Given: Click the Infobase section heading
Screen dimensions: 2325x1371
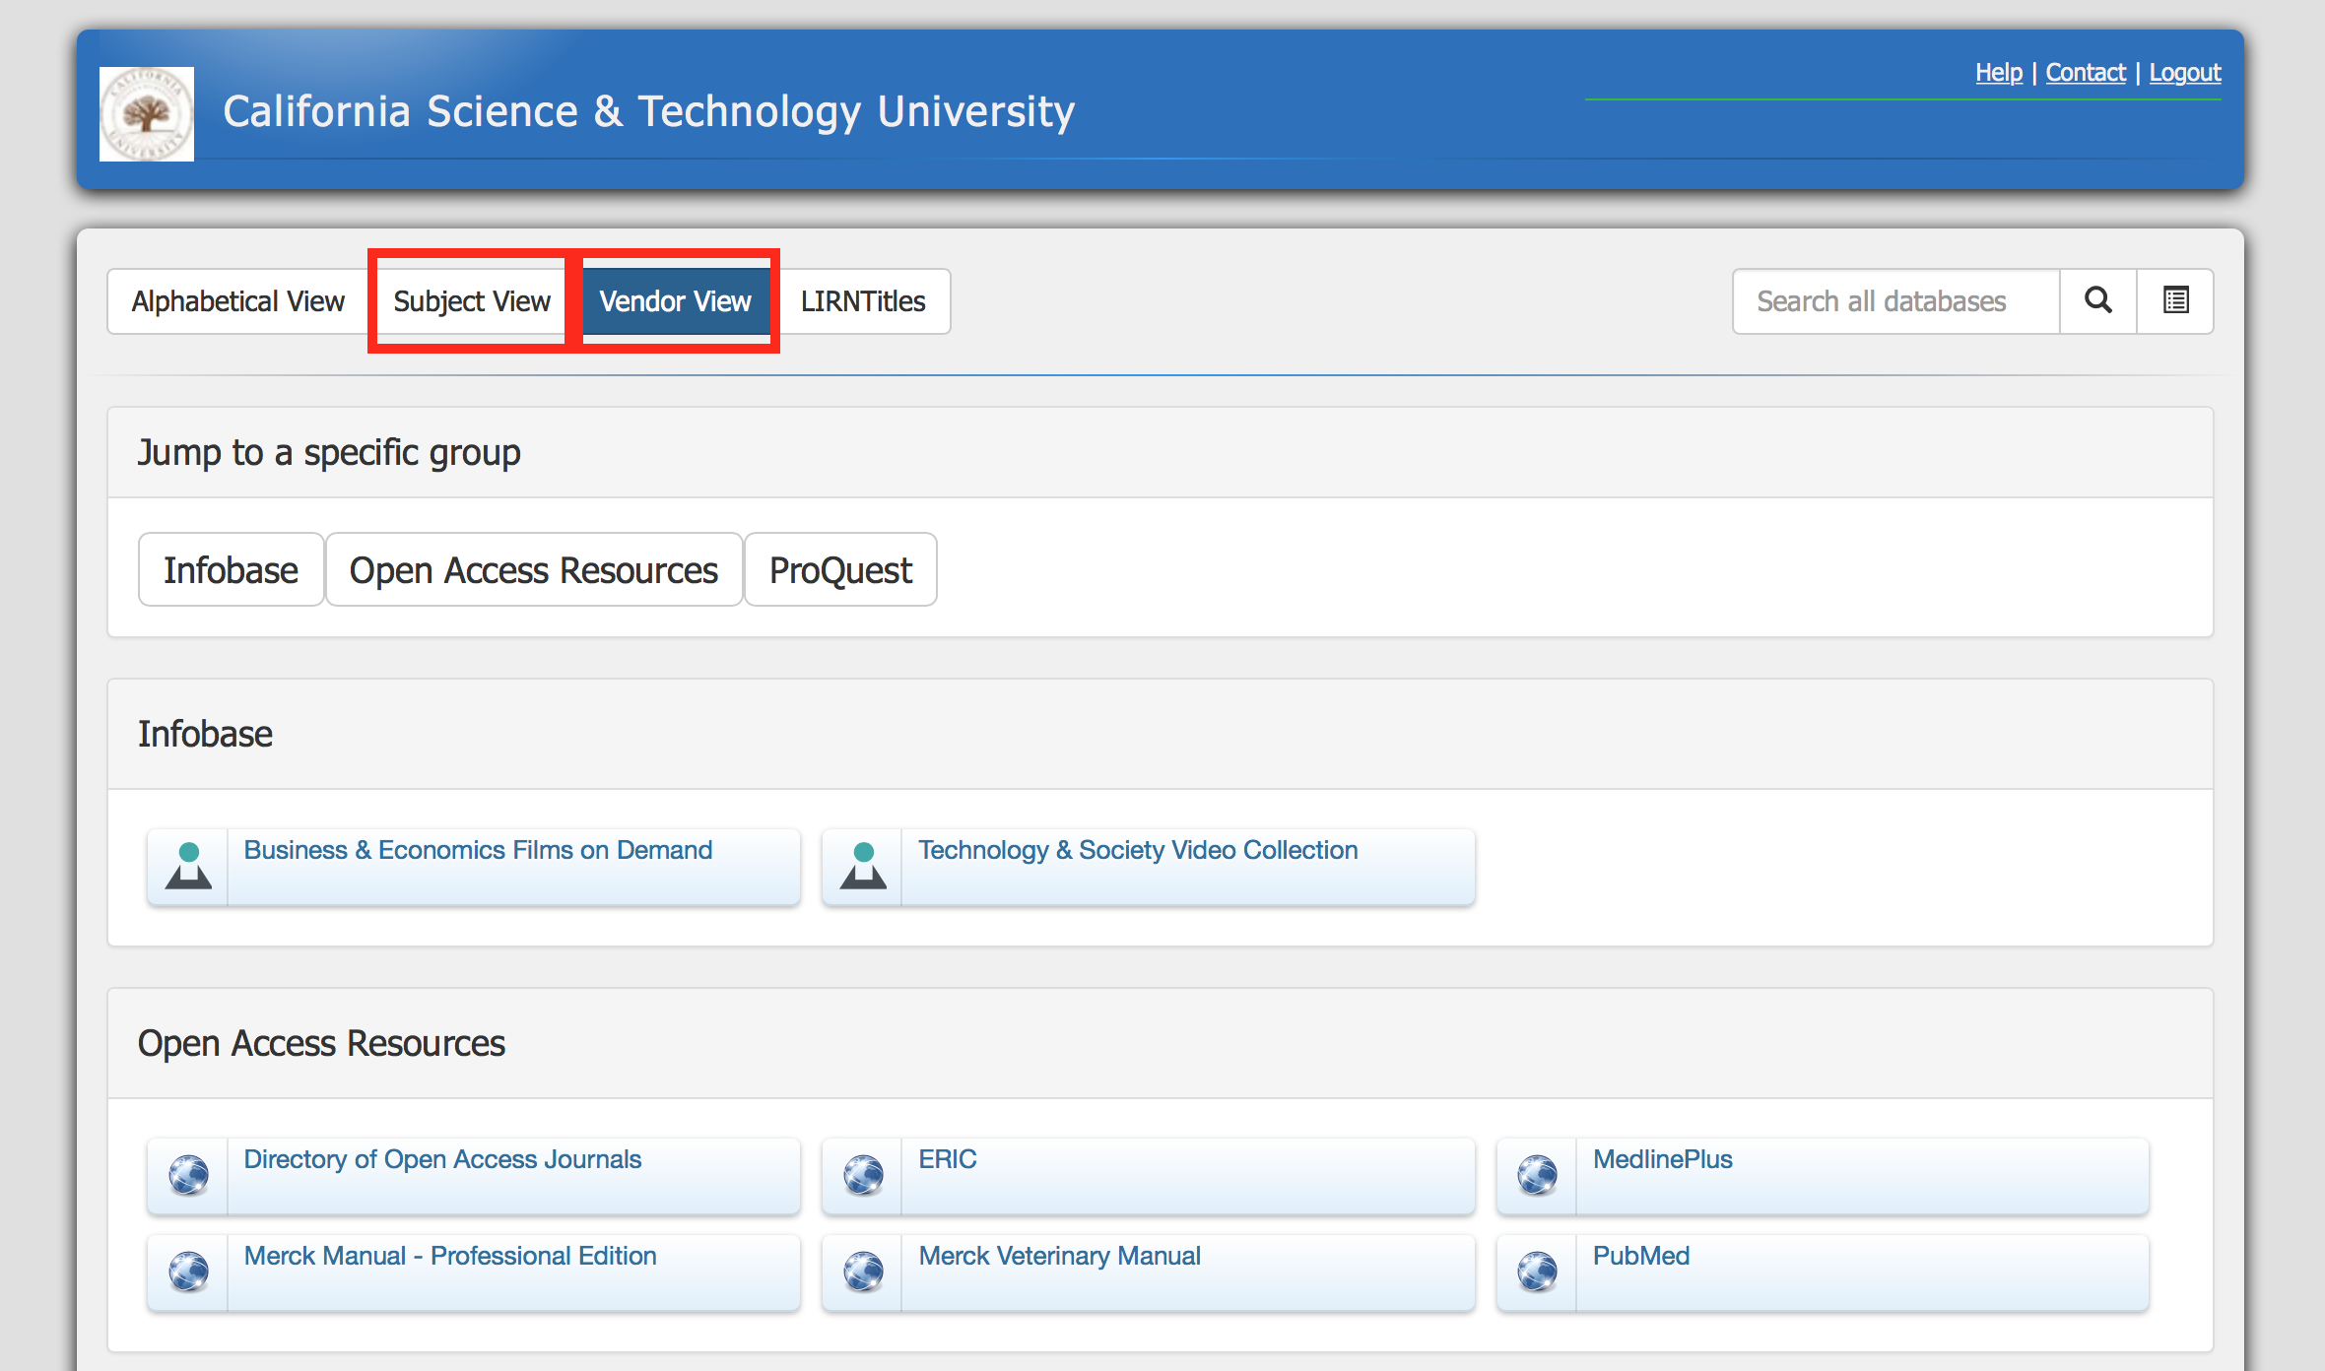Looking at the screenshot, I should pyautogui.click(x=205, y=734).
